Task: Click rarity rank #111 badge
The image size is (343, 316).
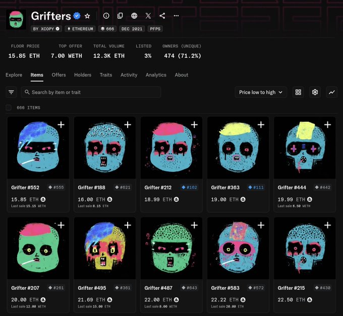Action: (256, 187)
